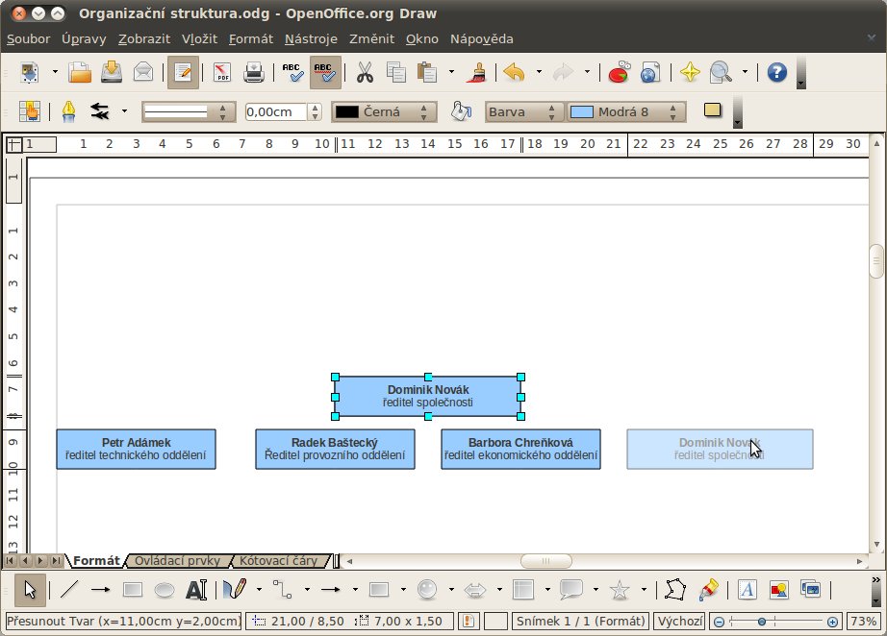
Task: Expand the Undo history dropdown
Action: point(539,72)
